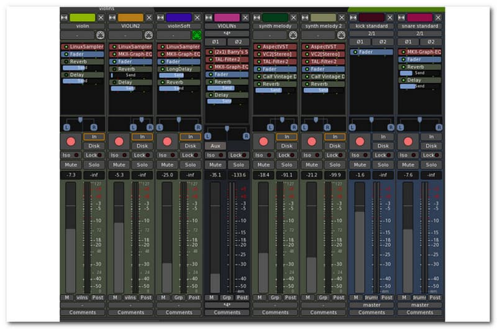The width and height of the screenshot is (497, 329).
Task: Click Aux button on VIOLINs bus
Action: (x=216, y=146)
